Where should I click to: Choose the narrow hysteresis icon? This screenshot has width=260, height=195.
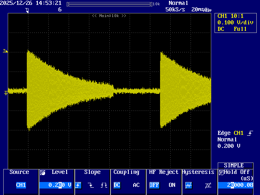(188, 185)
